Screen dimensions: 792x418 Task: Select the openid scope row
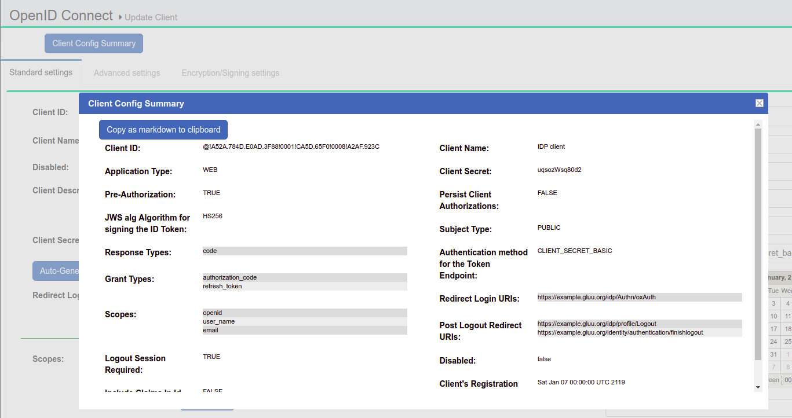point(305,313)
